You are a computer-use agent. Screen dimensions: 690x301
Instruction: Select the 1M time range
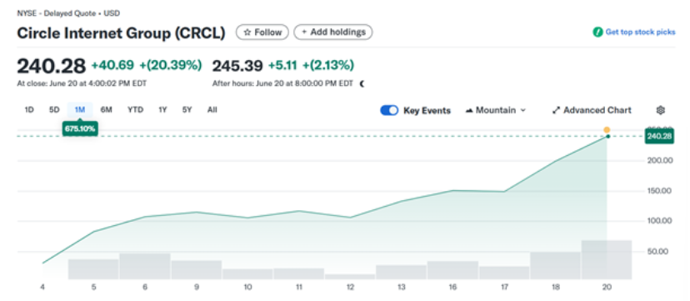coord(80,109)
